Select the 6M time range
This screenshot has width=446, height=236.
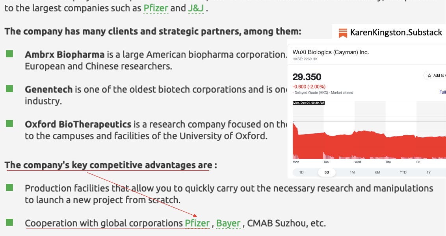click(x=377, y=172)
